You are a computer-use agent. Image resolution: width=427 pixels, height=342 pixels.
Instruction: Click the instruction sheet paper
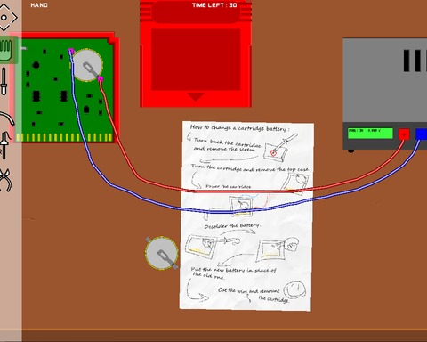(246, 216)
